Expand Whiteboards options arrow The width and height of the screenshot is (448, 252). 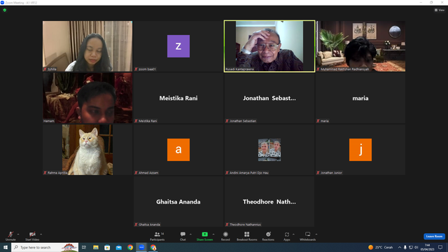tap(316, 234)
